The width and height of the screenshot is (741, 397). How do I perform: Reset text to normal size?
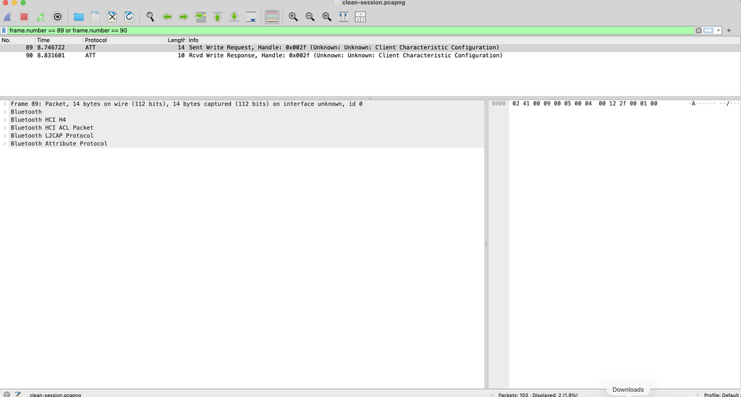pyautogui.click(x=326, y=17)
